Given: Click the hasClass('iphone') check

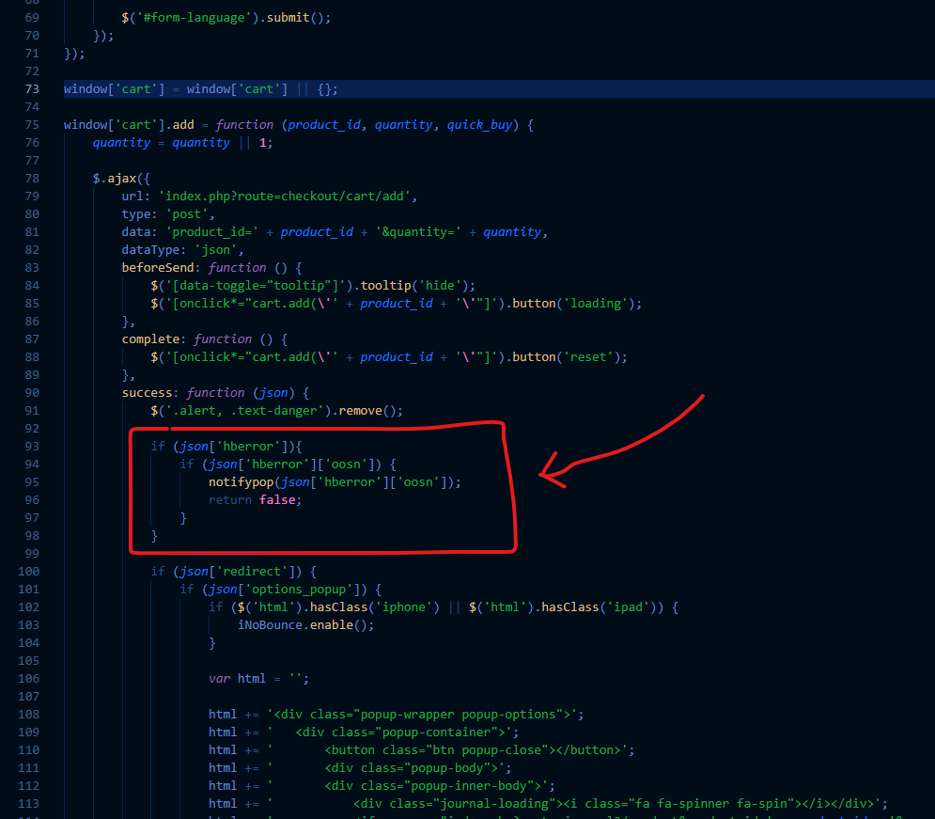Looking at the screenshot, I should [375, 607].
